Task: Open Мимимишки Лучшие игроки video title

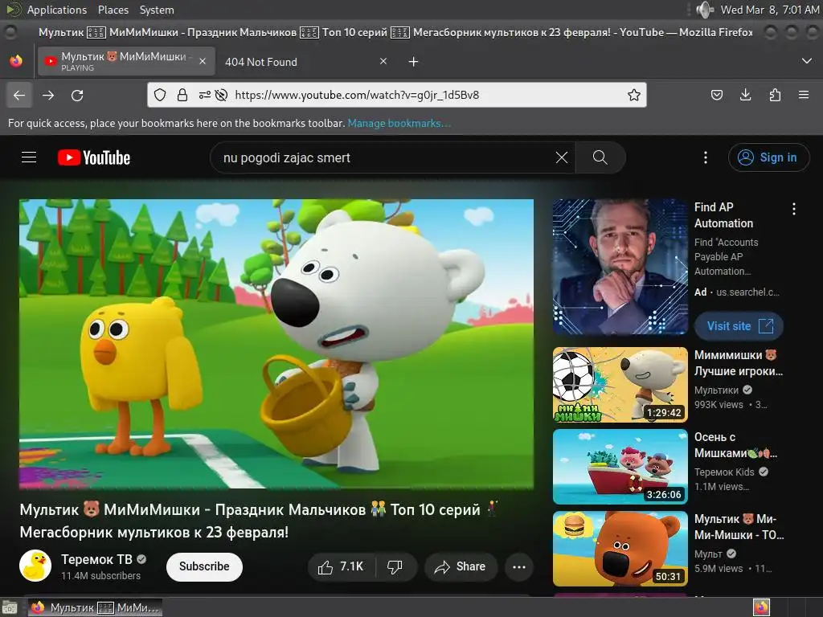Action: [739, 363]
